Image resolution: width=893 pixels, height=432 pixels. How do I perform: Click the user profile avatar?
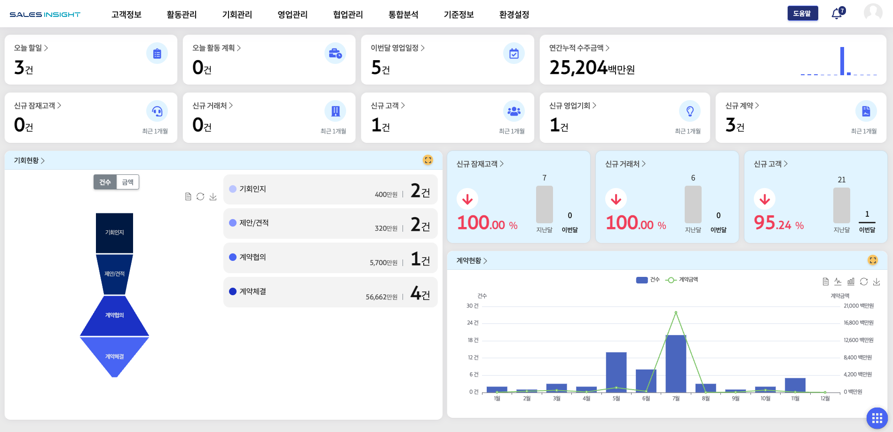pos(873,13)
